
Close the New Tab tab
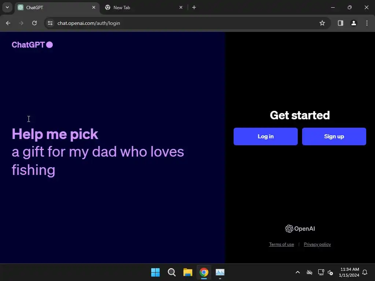181,7
